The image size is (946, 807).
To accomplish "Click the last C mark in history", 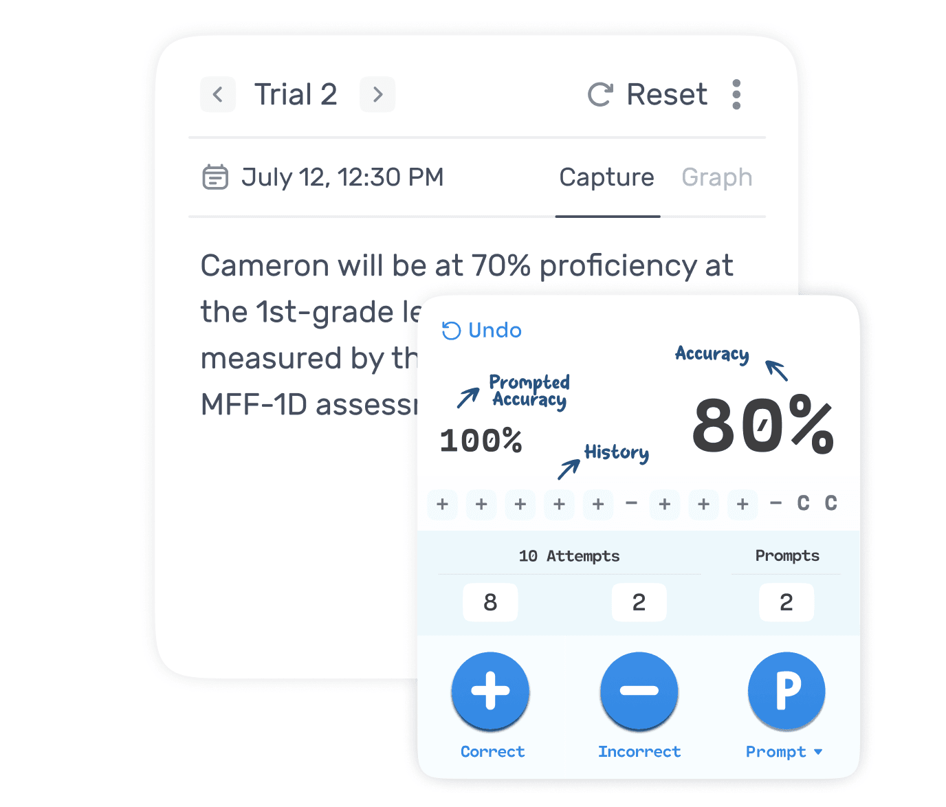I will [x=830, y=503].
